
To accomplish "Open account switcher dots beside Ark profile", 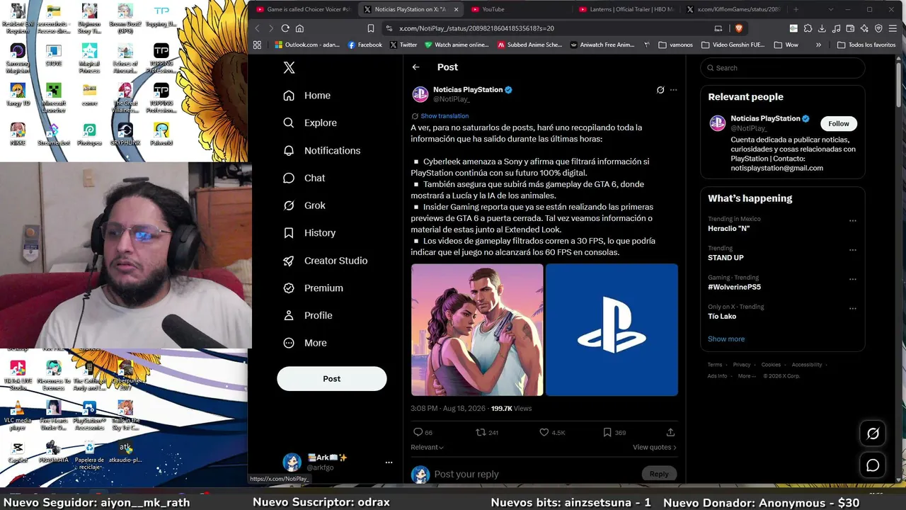I will click(389, 463).
